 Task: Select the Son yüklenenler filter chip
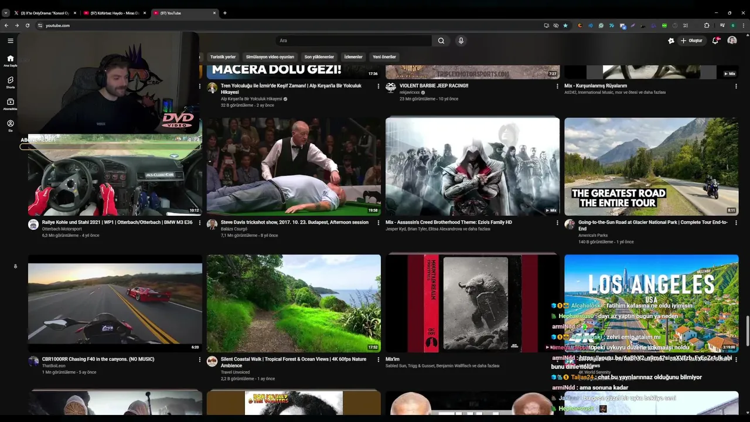(319, 57)
